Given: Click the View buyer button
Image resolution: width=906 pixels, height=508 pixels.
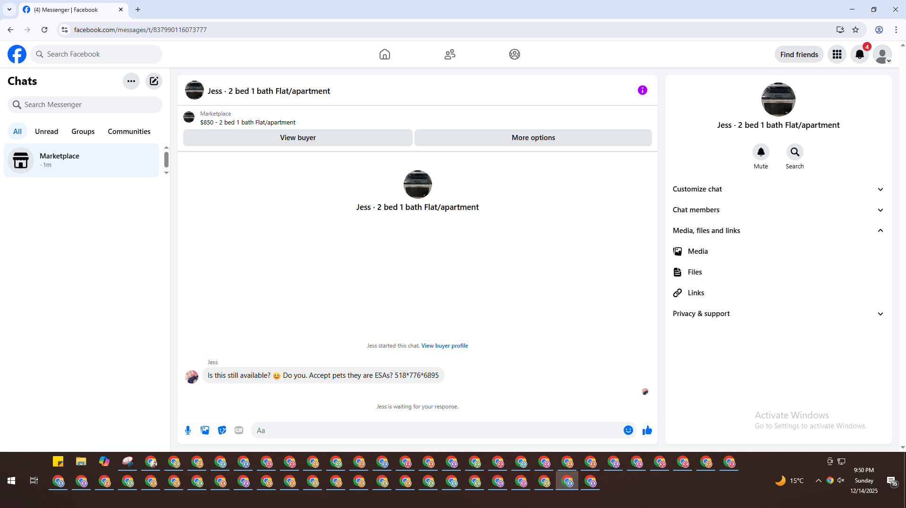Looking at the screenshot, I should pos(298,138).
